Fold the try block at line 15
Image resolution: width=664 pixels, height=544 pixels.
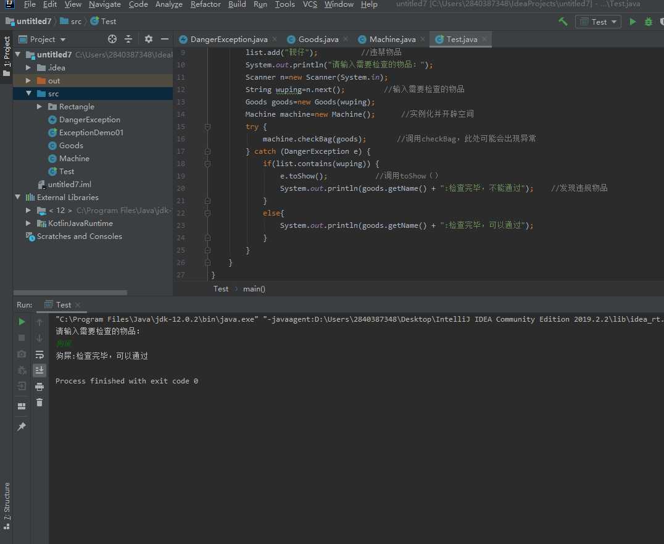click(x=207, y=127)
